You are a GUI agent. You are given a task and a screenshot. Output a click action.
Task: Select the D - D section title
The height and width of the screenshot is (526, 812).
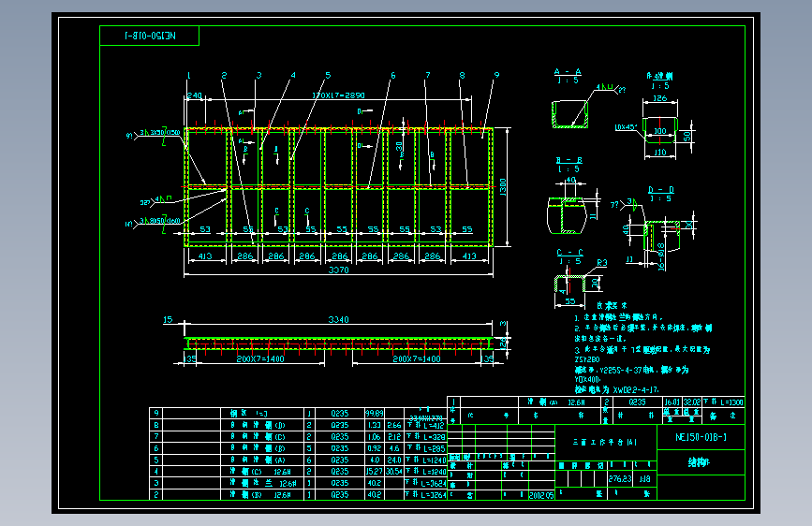(661, 190)
